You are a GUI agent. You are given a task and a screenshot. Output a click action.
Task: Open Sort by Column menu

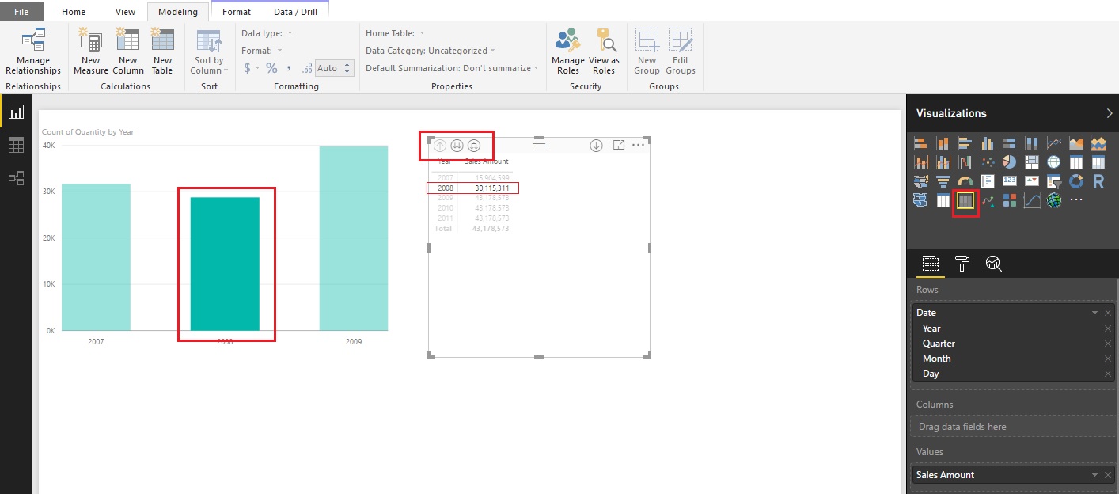pos(209,52)
